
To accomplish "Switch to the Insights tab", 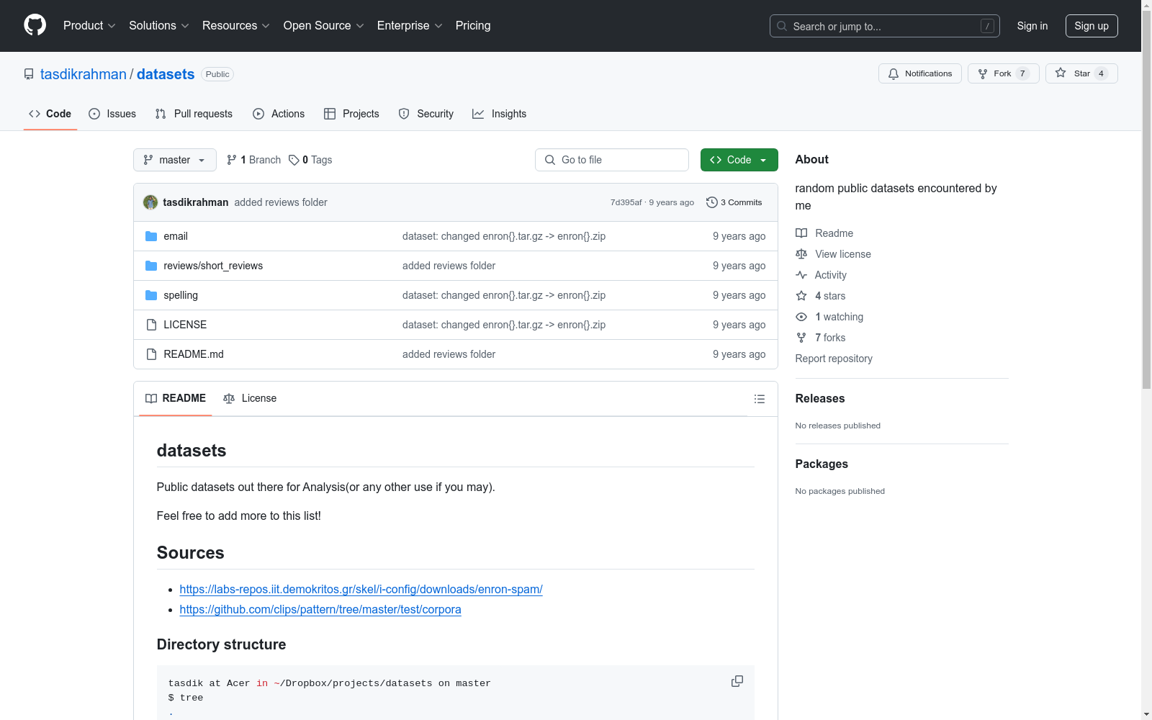I will pos(500,114).
